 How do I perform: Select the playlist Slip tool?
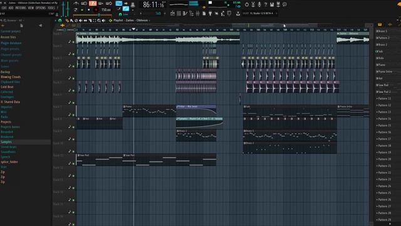[85, 21]
